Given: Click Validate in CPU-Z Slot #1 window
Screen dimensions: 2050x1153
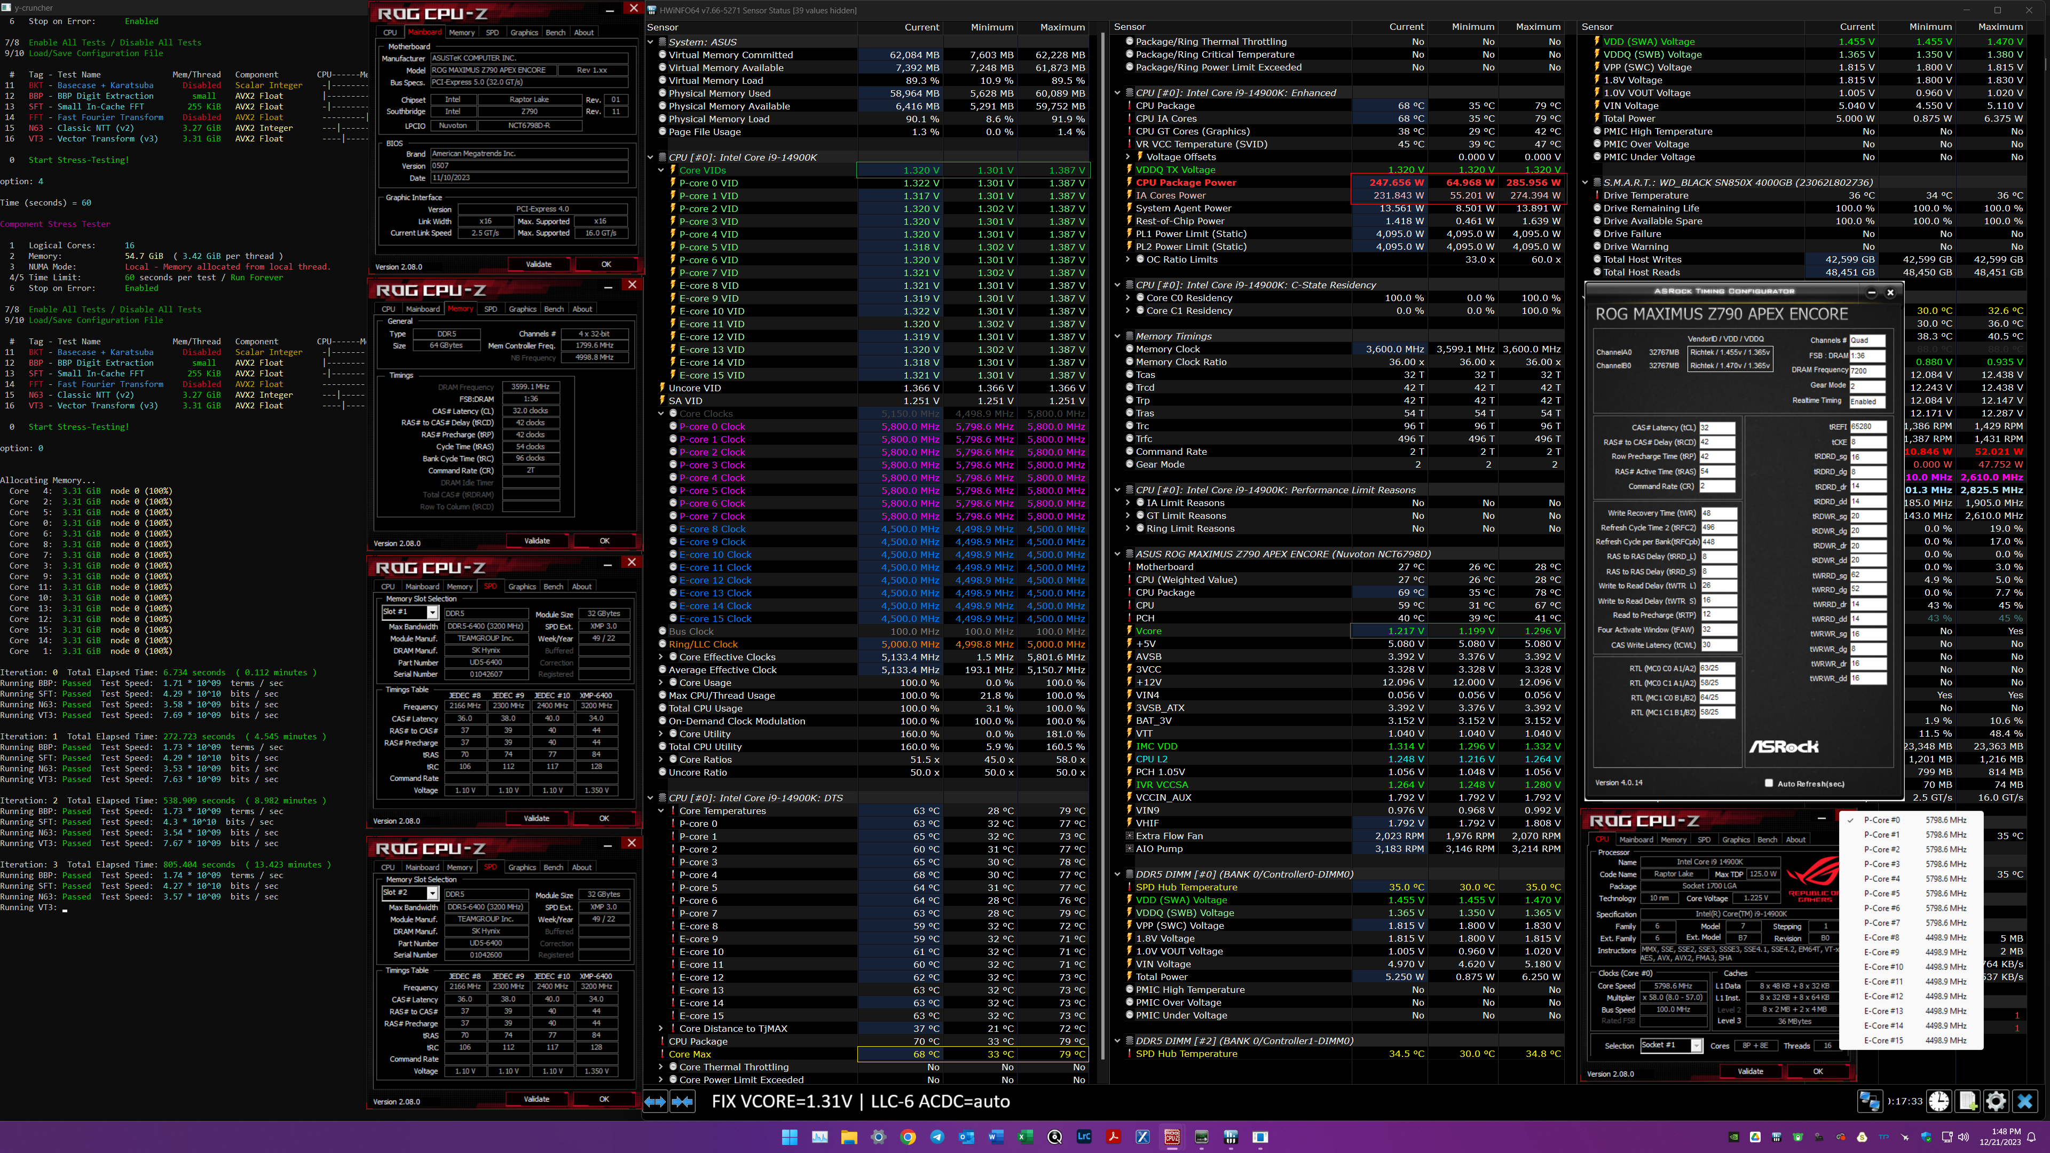Looking at the screenshot, I should pos(537,818).
